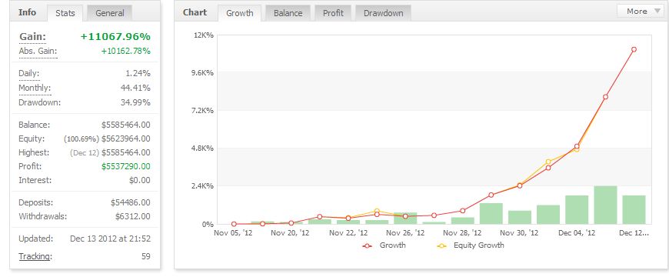Switch to the Profit chart tab
This screenshot has width=669, height=277.
tap(333, 13)
